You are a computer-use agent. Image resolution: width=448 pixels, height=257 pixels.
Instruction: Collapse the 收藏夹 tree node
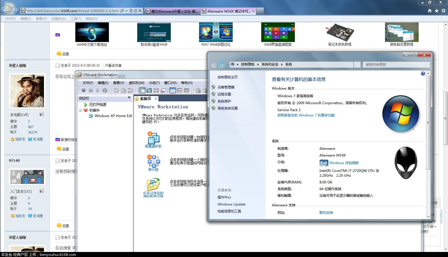81,110
